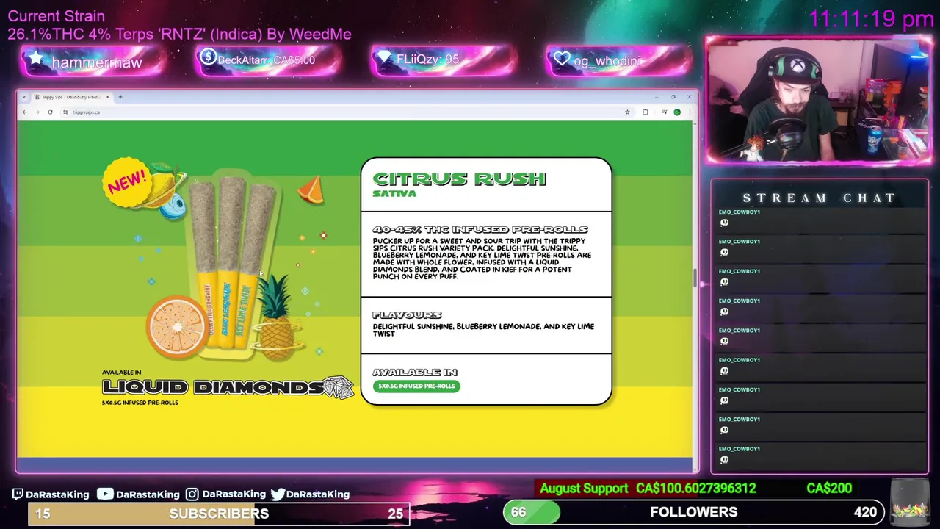This screenshot has width=940, height=529.
Task: Click the streamer webcam feed
Action: [818, 101]
